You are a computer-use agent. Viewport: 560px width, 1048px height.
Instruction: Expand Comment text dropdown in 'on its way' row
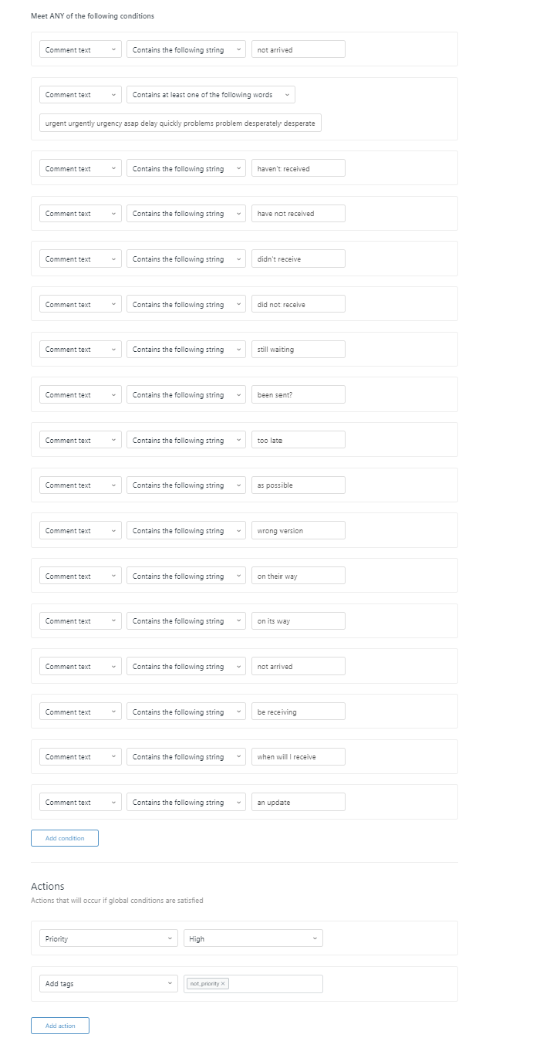(80, 621)
